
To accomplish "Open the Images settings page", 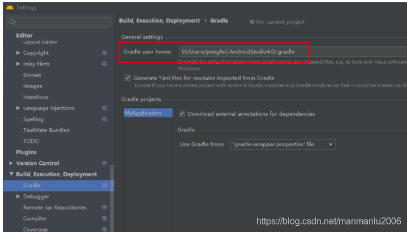I will point(33,86).
